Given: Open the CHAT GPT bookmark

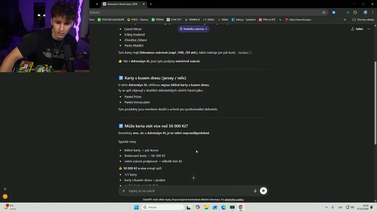Looking at the screenshot, I should [174, 20].
